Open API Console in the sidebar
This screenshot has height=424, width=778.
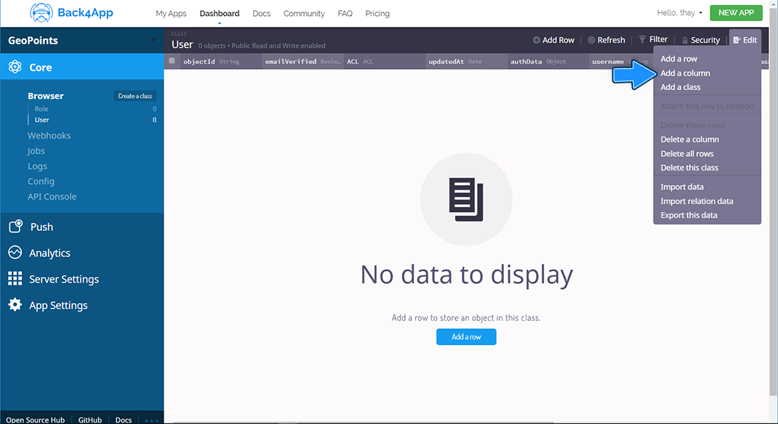click(x=52, y=197)
